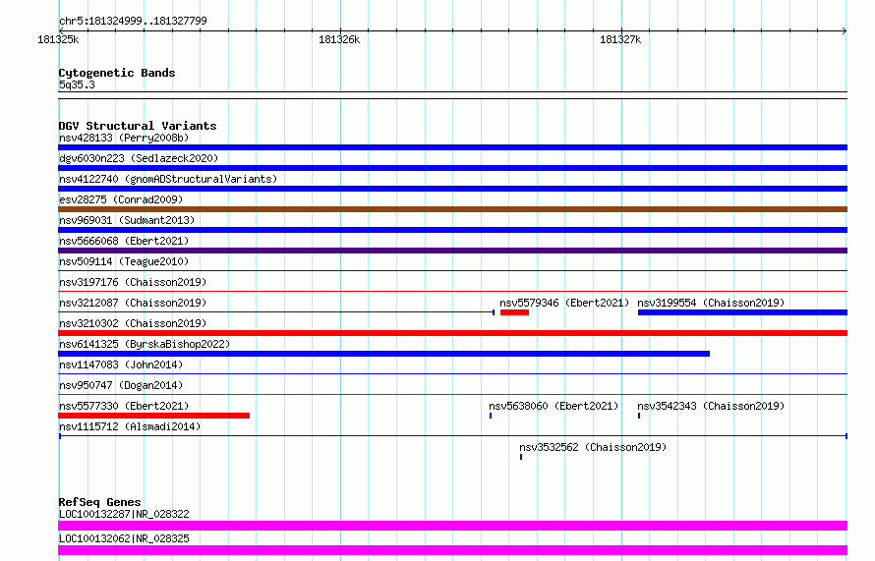Open nsv3212087 (Chaisson2019) label
875x561 pixels.
133,303
